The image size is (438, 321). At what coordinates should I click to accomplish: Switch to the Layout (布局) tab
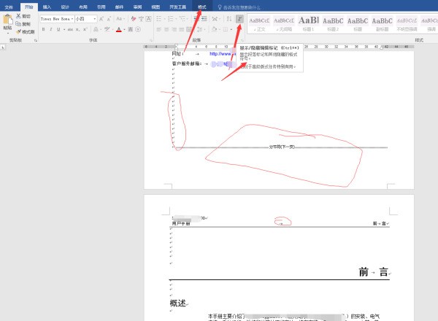point(83,7)
